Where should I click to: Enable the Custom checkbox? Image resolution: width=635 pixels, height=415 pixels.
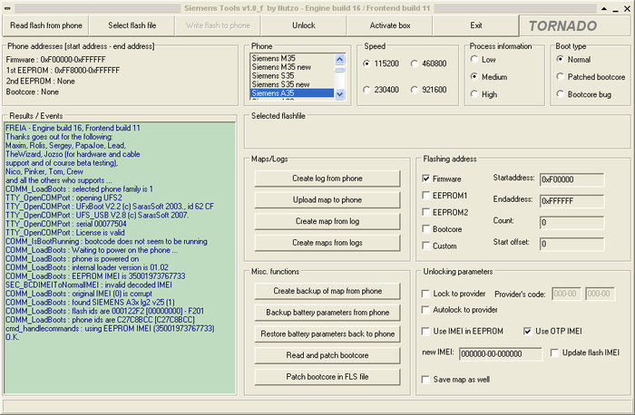pyautogui.click(x=426, y=246)
